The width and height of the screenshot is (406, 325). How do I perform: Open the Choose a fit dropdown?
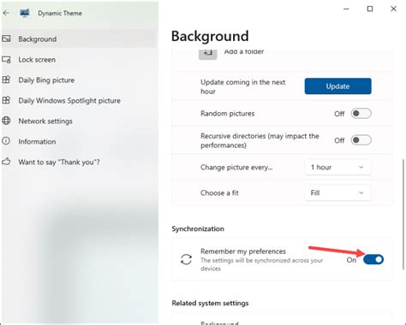point(337,192)
